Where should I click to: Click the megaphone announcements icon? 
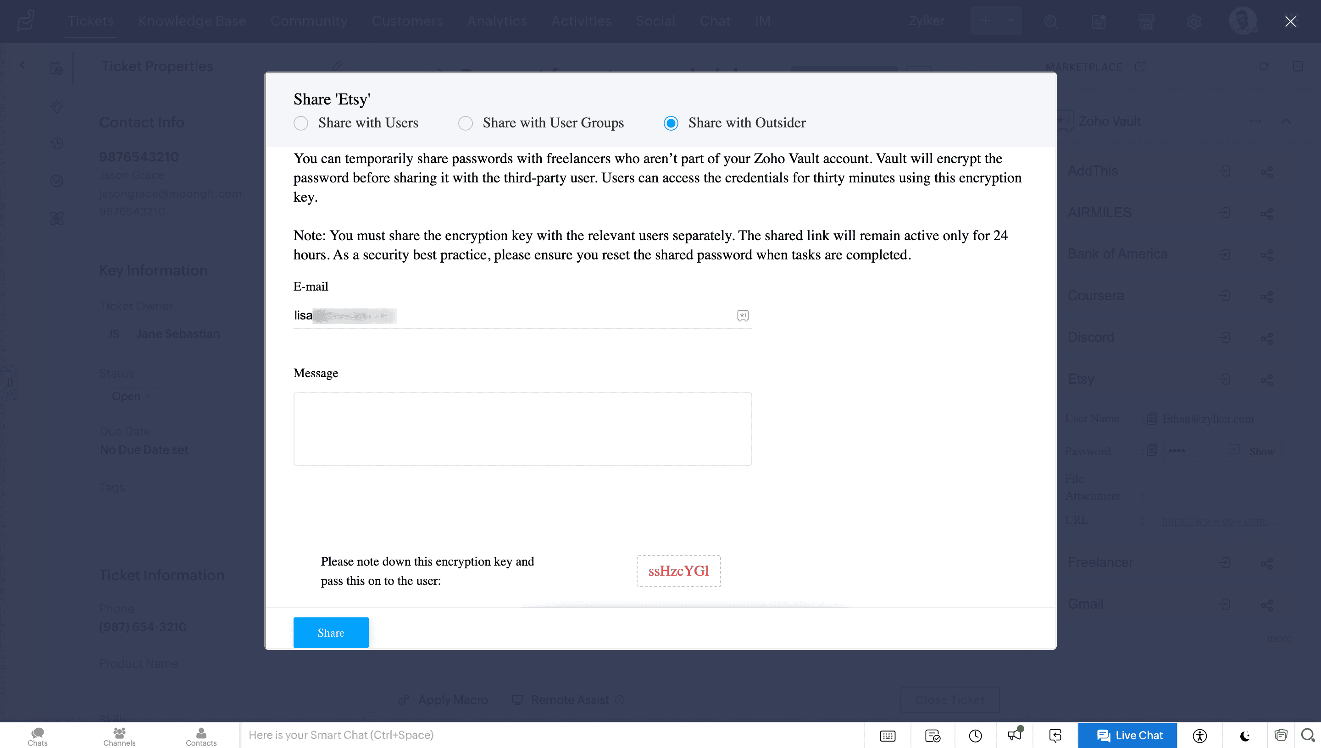(1015, 735)
